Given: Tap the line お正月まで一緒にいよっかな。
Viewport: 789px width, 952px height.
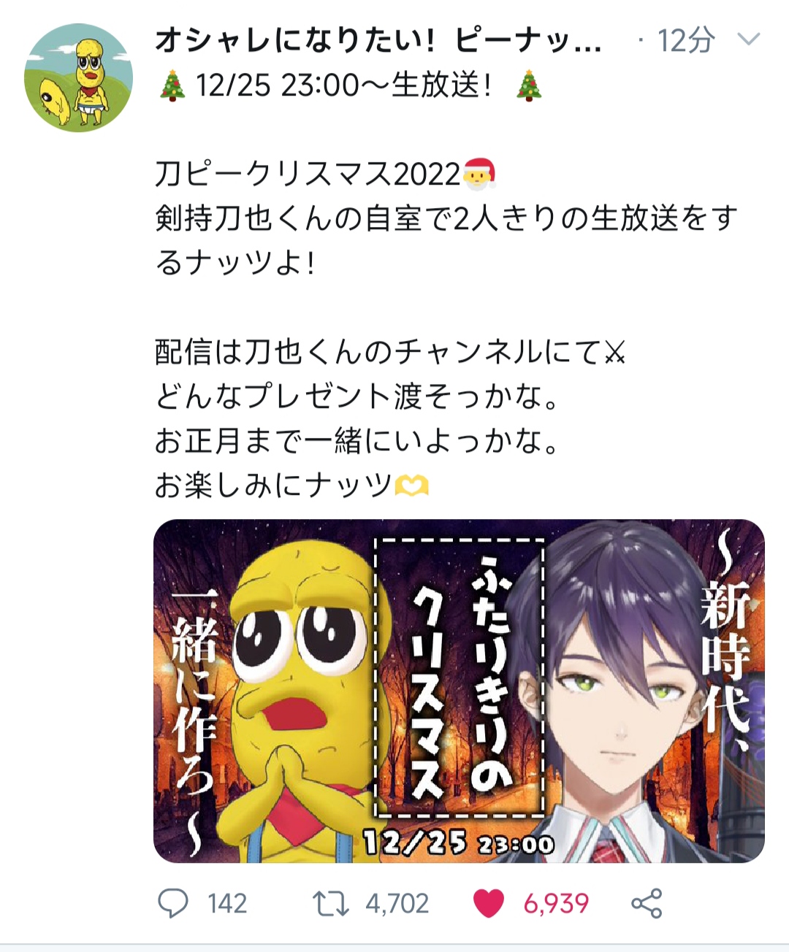Looking at the screenshot, I should pyautogui.click(x=357, y=440).
